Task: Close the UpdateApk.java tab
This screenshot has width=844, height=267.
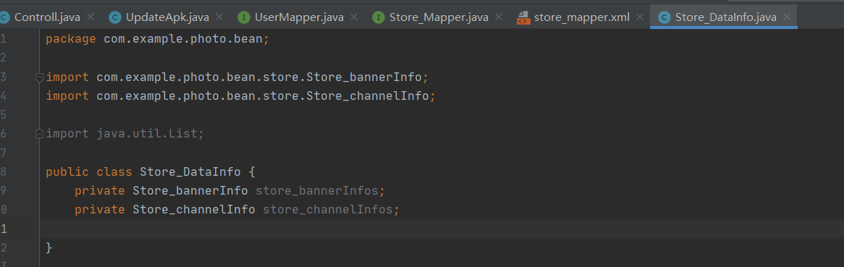Action: tap(219, 17)
